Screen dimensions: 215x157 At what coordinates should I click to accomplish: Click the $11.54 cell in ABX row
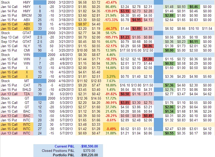pos(206,28)
